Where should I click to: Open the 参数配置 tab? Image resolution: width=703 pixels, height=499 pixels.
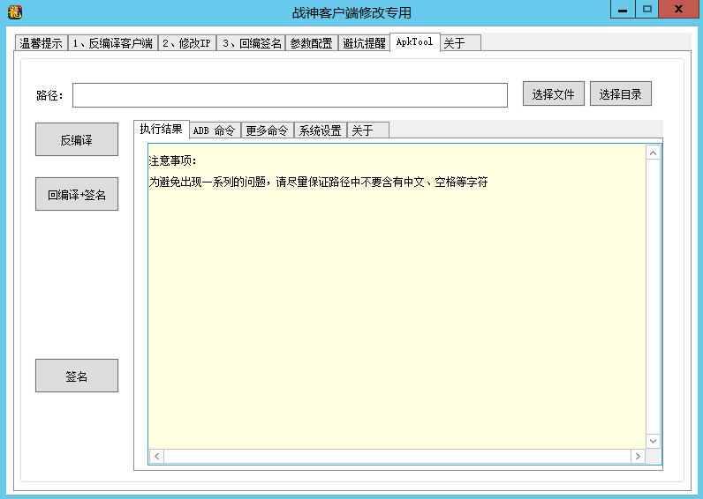click(x=312, y=43)
